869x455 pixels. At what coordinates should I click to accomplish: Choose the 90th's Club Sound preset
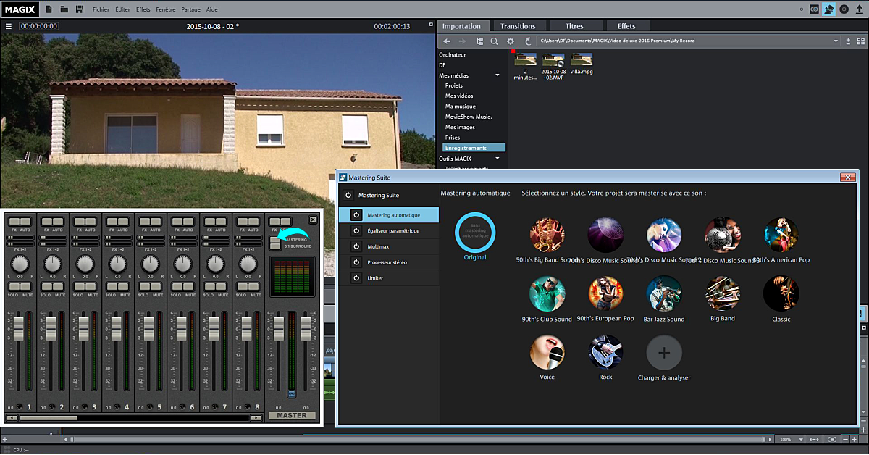pos(547,294)
